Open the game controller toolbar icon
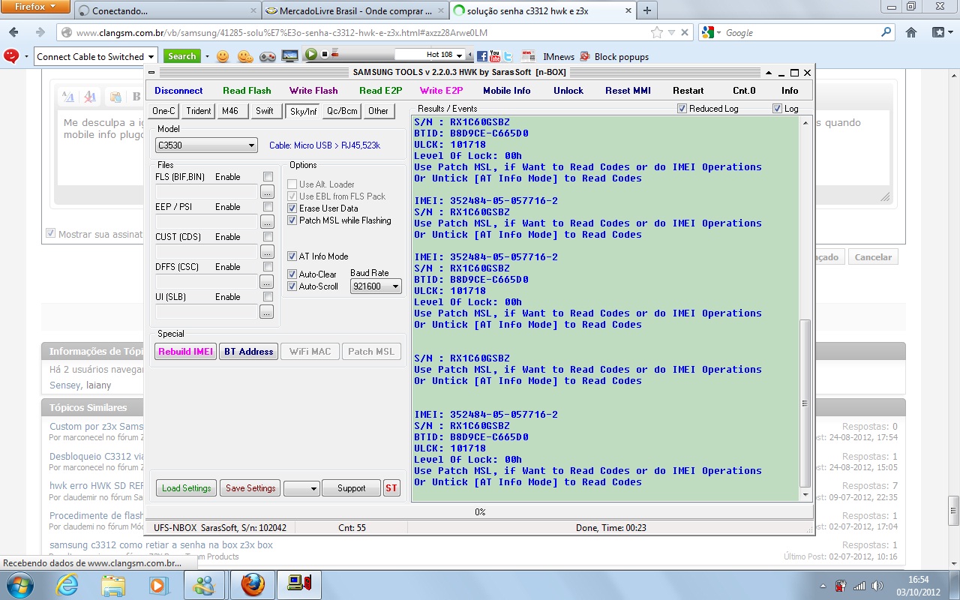The height and width of the screenshot is (600, 960). (268, 56)
